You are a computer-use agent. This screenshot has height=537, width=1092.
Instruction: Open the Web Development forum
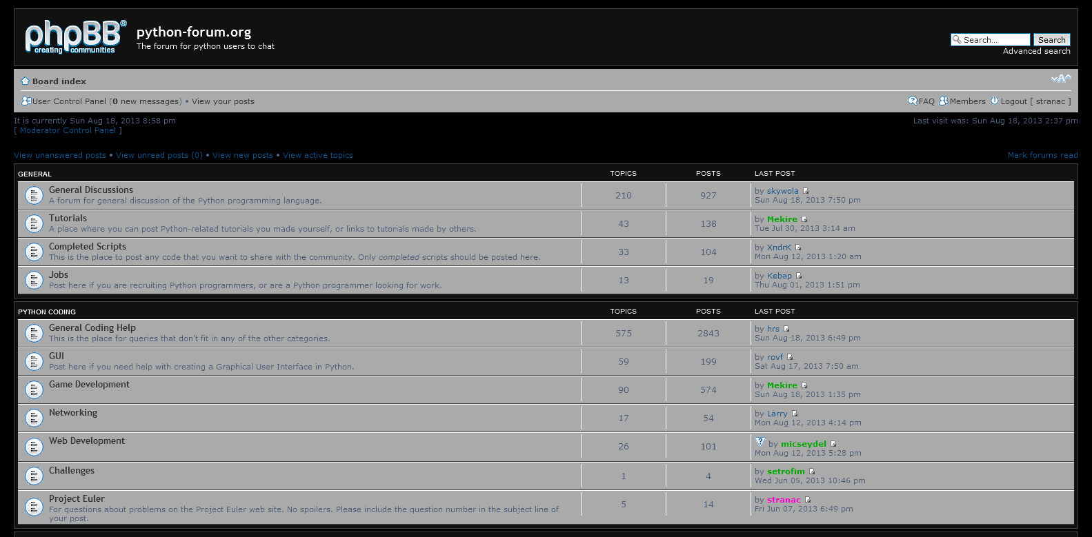(x=87, y=441)
